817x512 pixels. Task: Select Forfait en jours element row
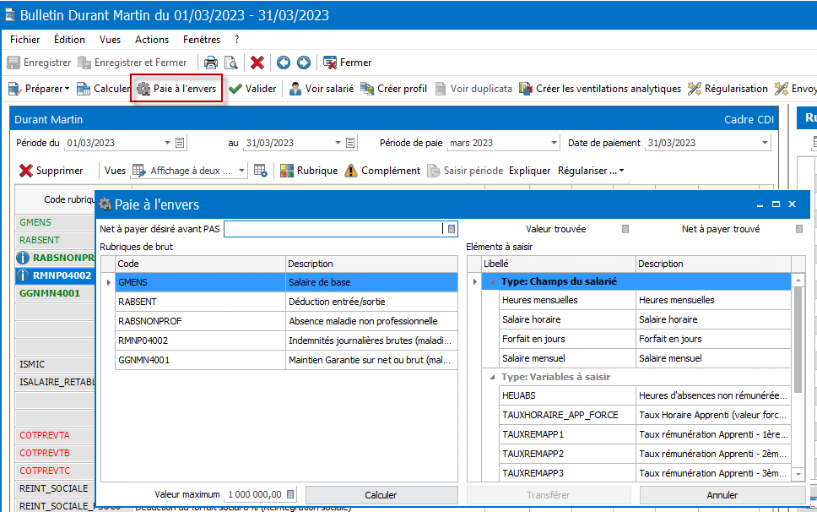(x=645, y=339)
